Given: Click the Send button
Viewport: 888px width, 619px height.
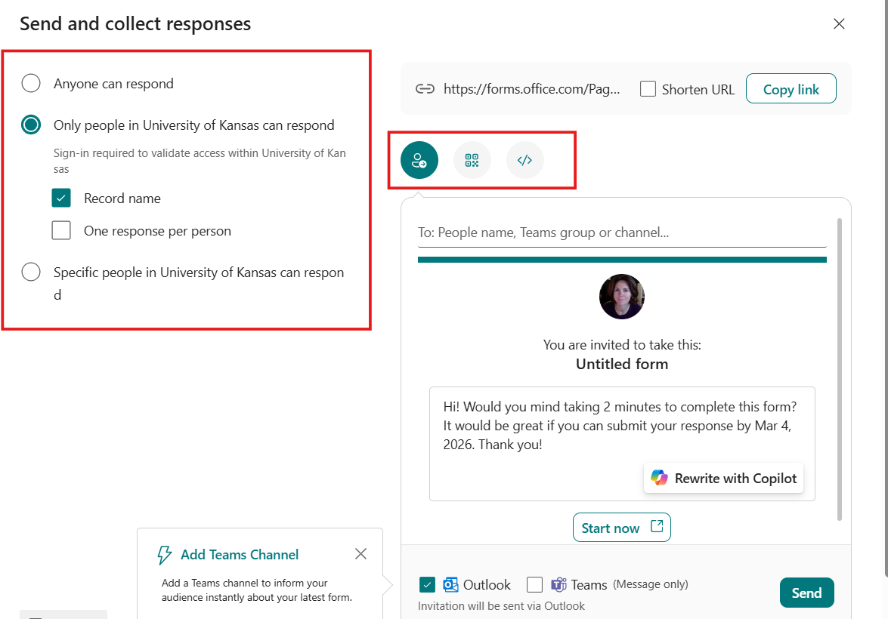Looking at the screenshot, I should pos(806,593).
